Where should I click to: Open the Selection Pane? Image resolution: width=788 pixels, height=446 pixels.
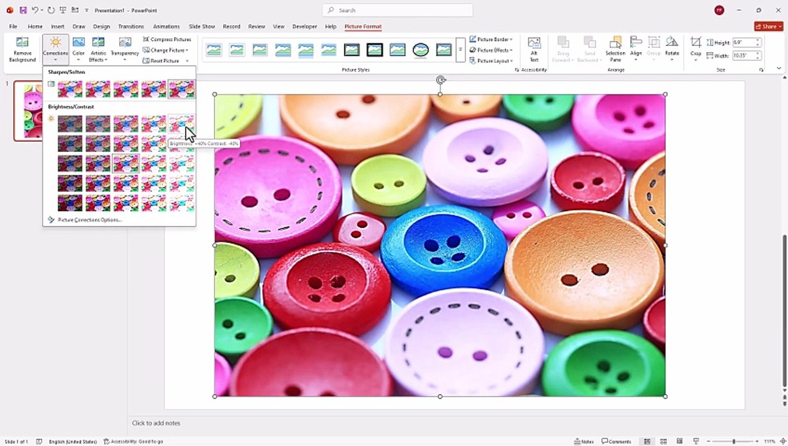coord(615,49)
